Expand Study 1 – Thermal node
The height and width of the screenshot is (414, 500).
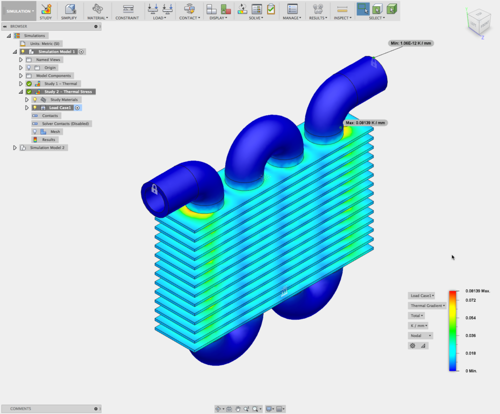pyautogui.click(x=21, y=83)
